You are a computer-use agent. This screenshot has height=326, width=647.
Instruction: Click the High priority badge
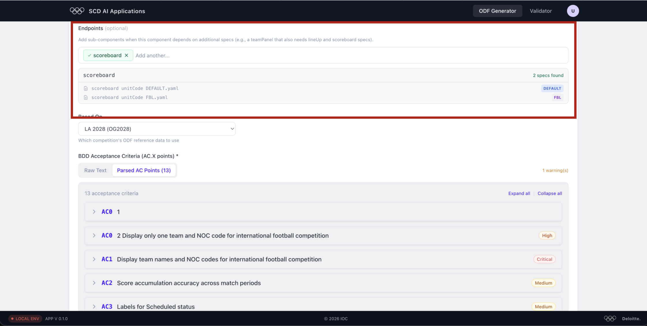pyautogui.click(x=547, y=236)
